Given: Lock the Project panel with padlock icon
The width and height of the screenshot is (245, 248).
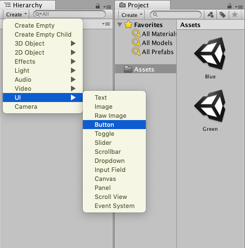Looking at the screenshot, I should coord(229,6).
